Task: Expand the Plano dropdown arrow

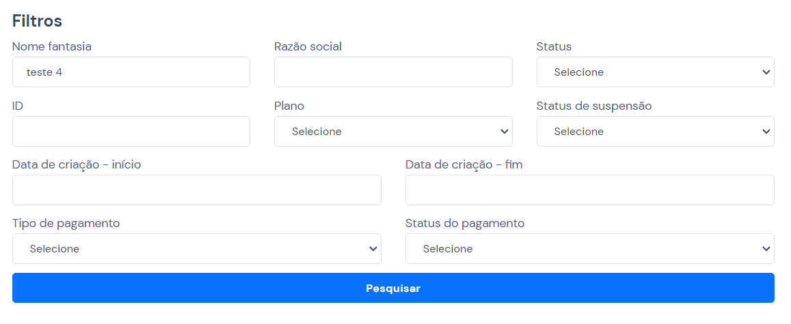Action: coord(505,132)
